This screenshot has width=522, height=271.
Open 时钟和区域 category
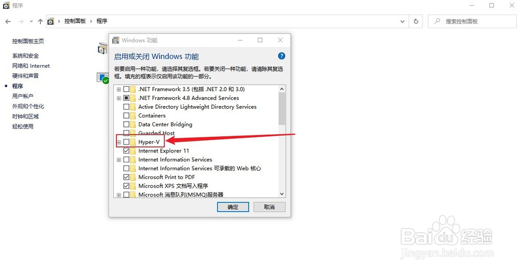[x=25, y=116]
